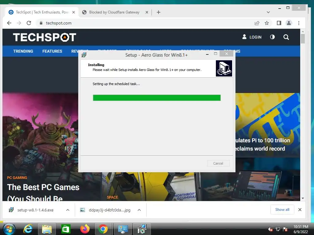Click the vertical scrollbar thumb
Image resolution: width=314 pixels, height=235 pixels.
303,39
